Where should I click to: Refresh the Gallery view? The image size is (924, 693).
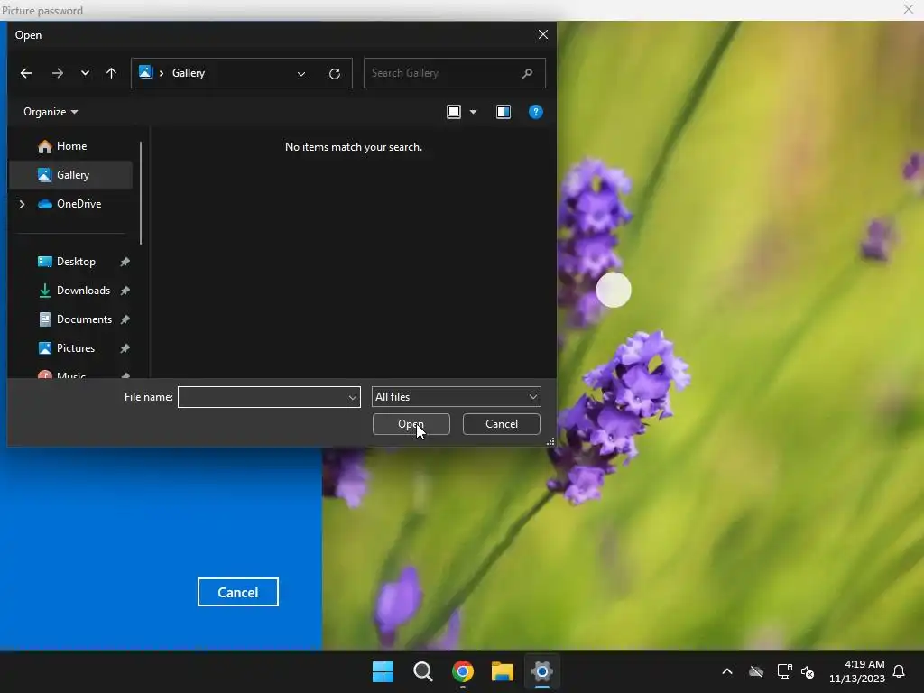[335, 74]
